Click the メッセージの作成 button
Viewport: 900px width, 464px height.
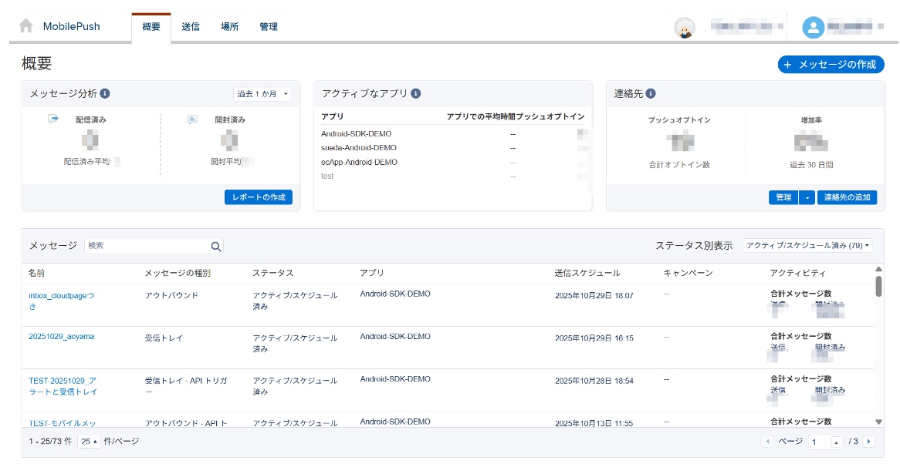831,65
